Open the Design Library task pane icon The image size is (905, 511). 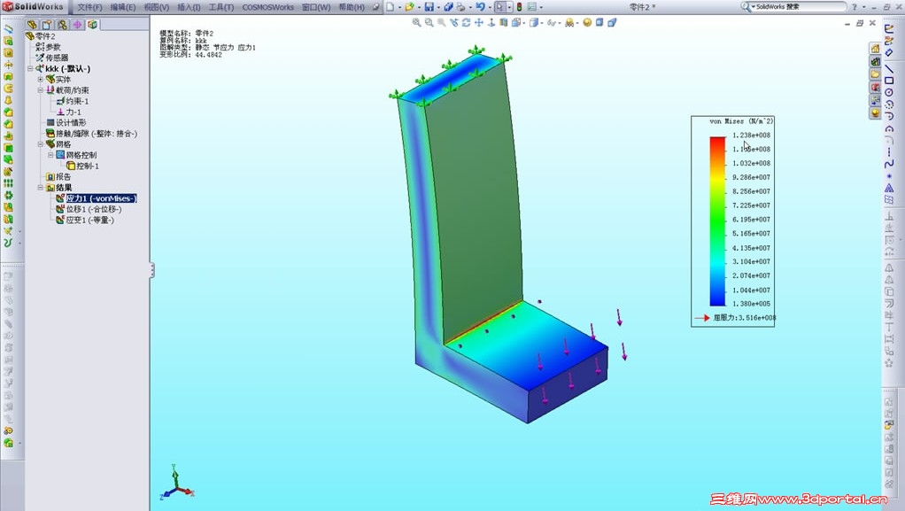coord(875,62)
